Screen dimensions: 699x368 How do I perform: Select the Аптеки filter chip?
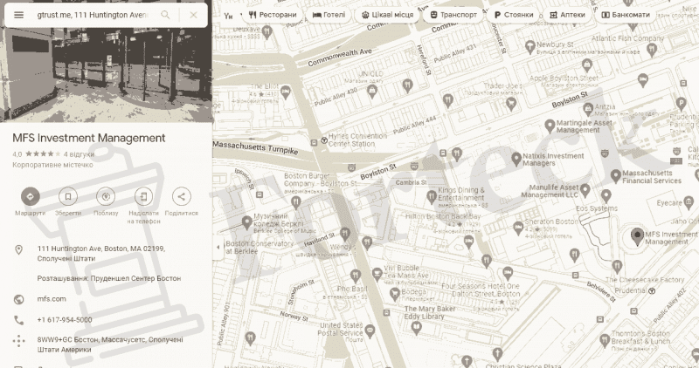pos(567,15)
